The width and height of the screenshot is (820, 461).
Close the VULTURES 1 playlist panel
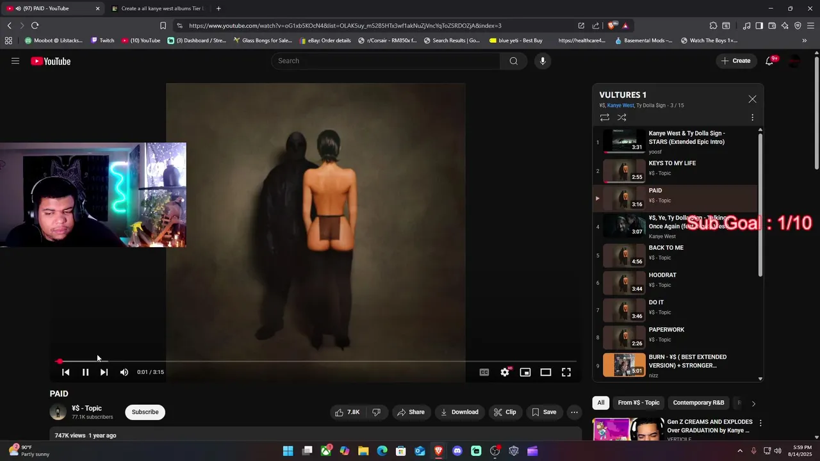[752, 99]
